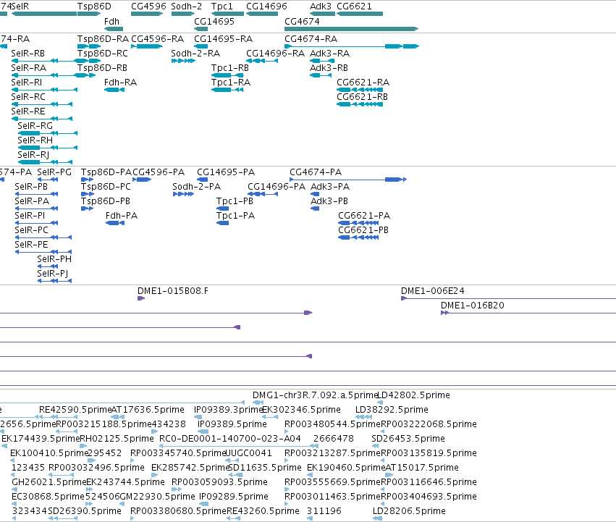The image size is (616, 522).
Task: Open transcript Adk3-RB label
Action: pyautogui.click(x=329, y=67)
